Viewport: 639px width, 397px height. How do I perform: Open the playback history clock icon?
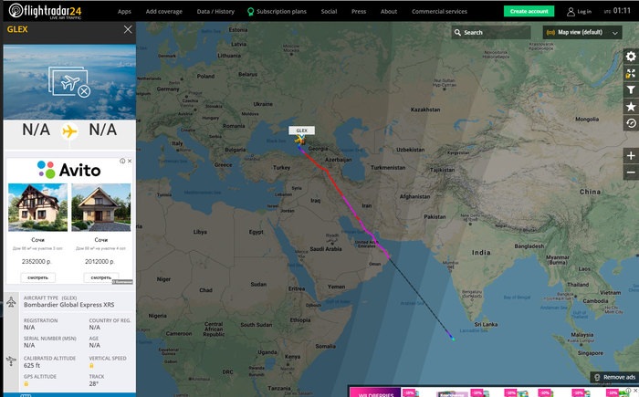[631, 123]
